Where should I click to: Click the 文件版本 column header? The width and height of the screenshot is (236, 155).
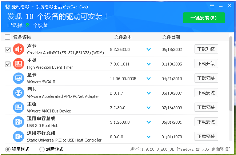coord(123,37)
